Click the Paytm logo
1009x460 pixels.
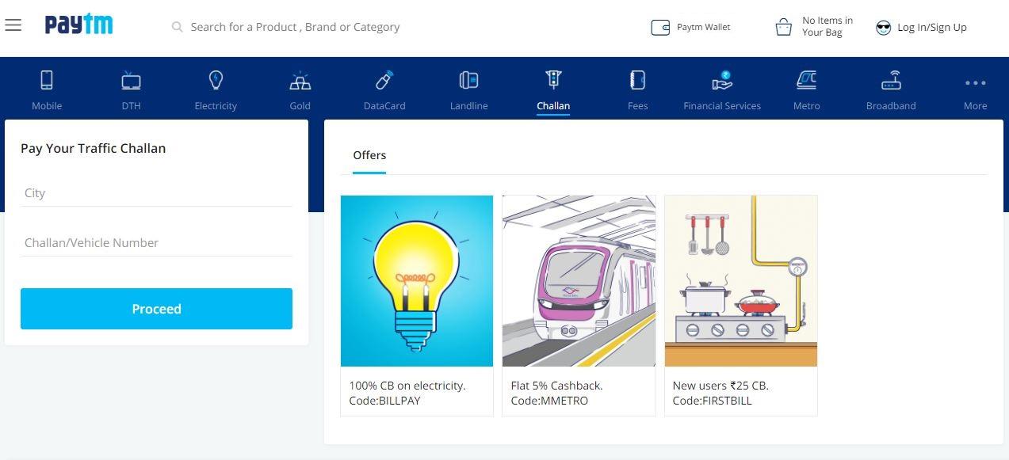point(78,25)
